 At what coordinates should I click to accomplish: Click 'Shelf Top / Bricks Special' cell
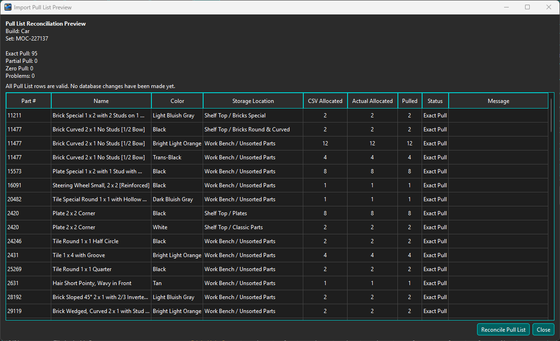click(x=253, y=116)
